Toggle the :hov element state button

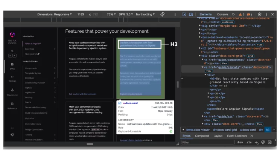pyautogui.click(x=240, y=142)
